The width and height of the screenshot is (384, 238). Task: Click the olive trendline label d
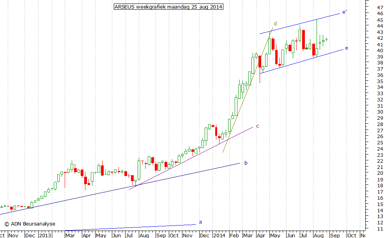pyautogui.click(x=275, y=24)
